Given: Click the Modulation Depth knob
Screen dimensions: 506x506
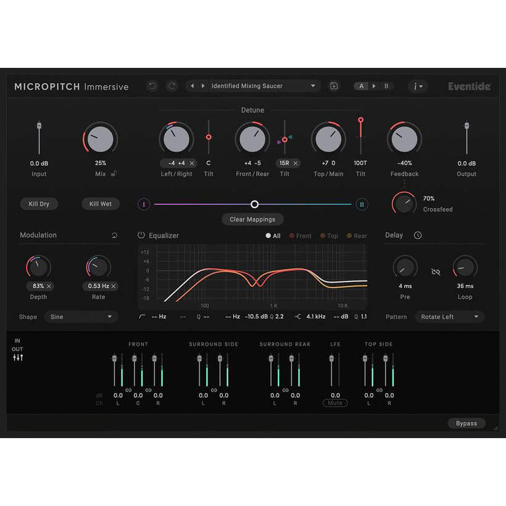Looking at the screenshot, I should pos(38,267).
